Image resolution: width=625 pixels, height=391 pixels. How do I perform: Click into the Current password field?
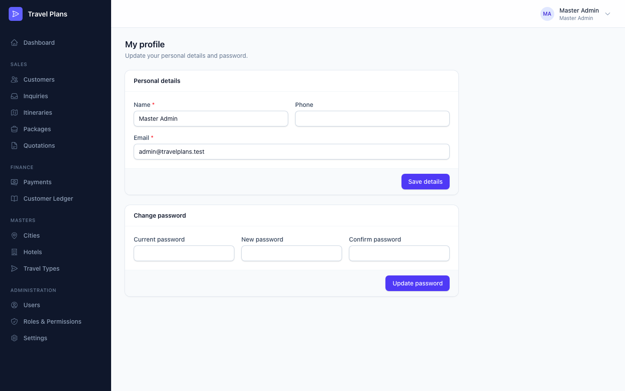184,253
